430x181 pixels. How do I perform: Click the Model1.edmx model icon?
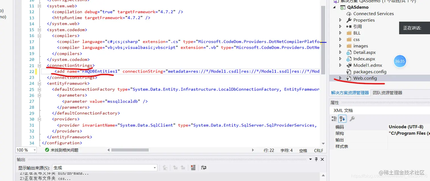349,65
